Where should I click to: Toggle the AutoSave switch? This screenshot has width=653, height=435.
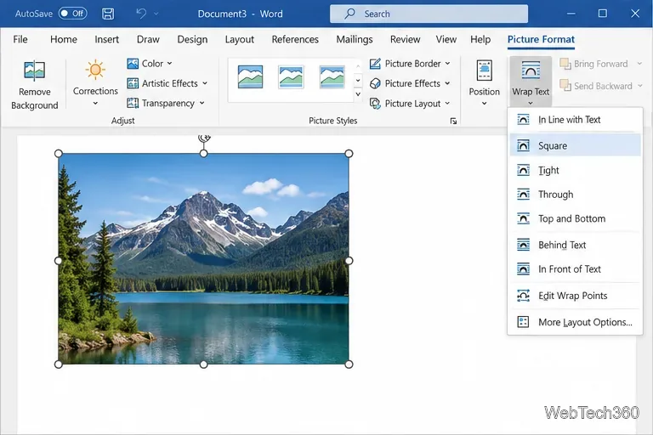click(73, 14)
